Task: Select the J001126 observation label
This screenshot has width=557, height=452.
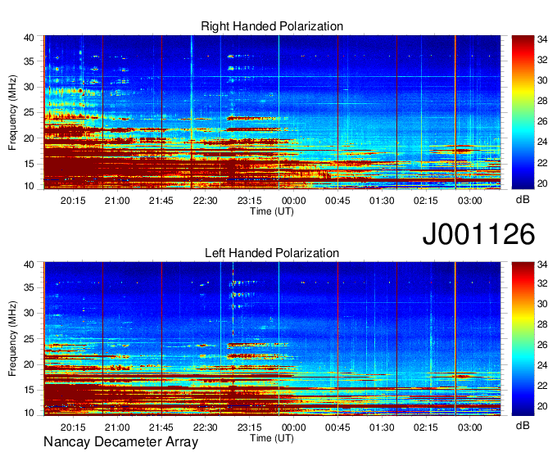Action: 478,234
